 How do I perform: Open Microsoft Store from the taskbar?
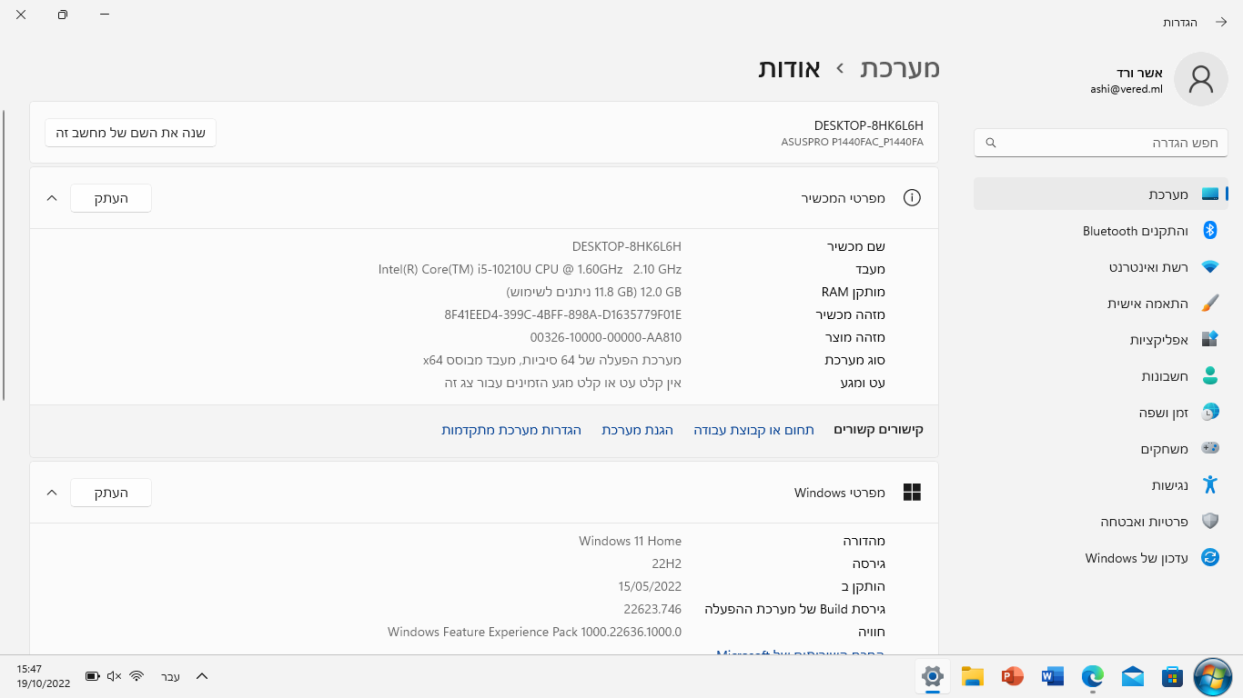click(x=1172, y=676)
